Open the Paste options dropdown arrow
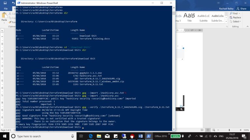Screen dimensions: 250x140 (x=4, y=23)
